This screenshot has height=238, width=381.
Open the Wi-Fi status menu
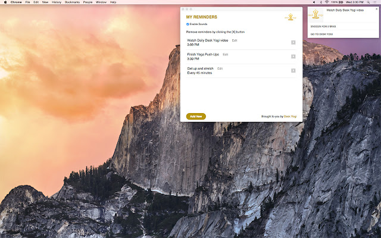coord(327,2)
